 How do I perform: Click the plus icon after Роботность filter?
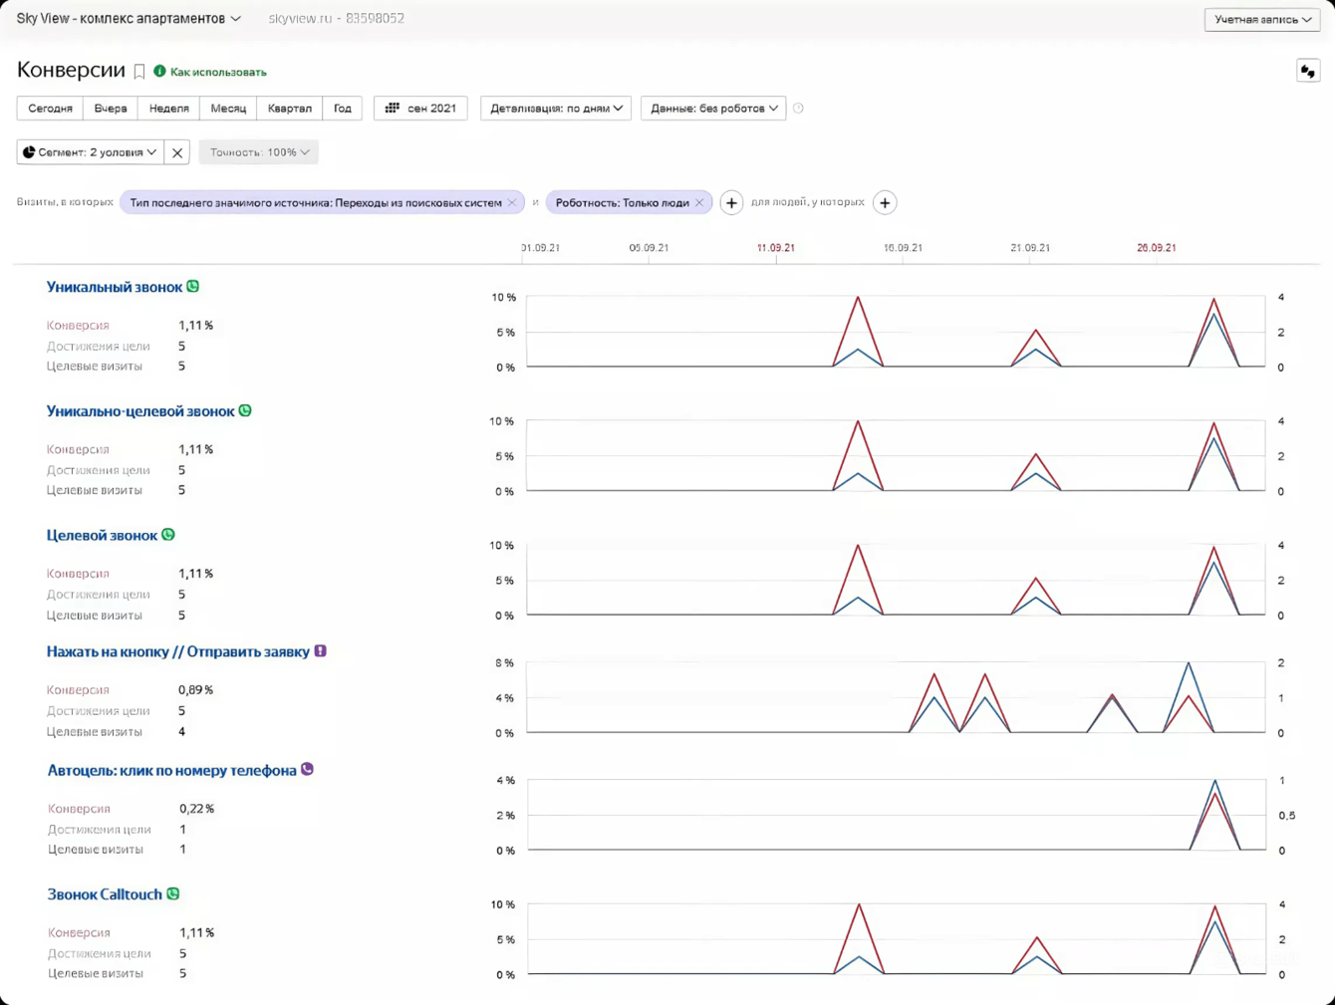[x=731, y=203]
